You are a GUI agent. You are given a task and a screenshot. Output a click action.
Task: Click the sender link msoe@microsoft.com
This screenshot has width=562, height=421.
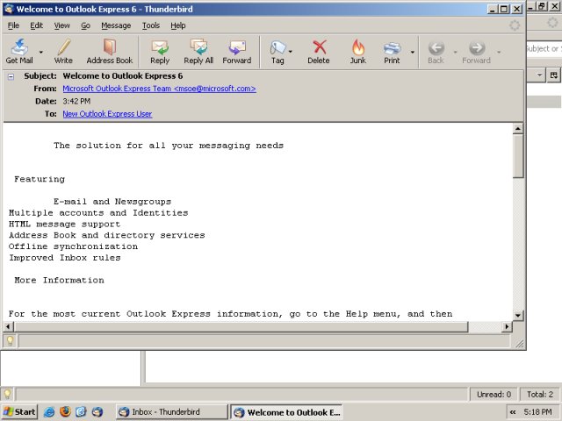tap(159, 89)
